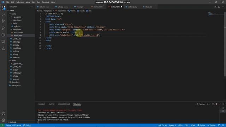The image size is (226, 127).
Task: Open the Source Control view
Action: click(3, 21)
